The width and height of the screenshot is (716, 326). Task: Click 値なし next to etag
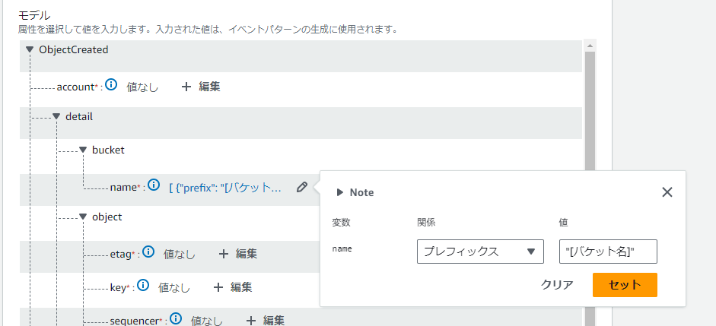click(x=179, y=254)
